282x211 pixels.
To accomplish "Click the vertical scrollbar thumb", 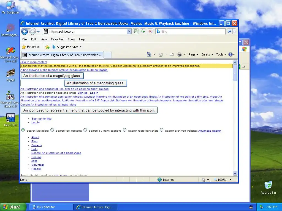I will click(235, 73).
